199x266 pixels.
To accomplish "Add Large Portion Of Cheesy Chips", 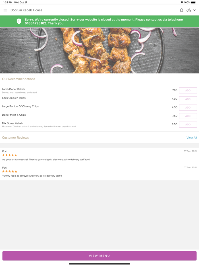I will tap(188, 107).
